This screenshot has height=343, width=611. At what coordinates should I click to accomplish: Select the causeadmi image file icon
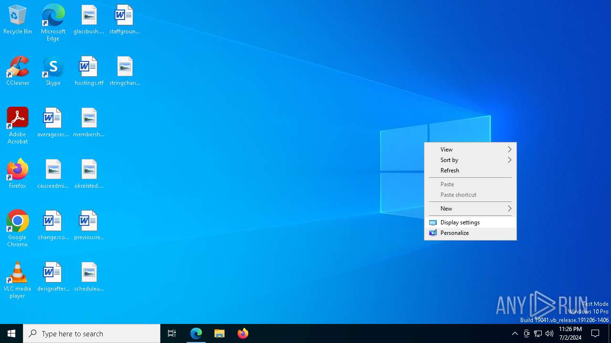(x=53, y=174)
